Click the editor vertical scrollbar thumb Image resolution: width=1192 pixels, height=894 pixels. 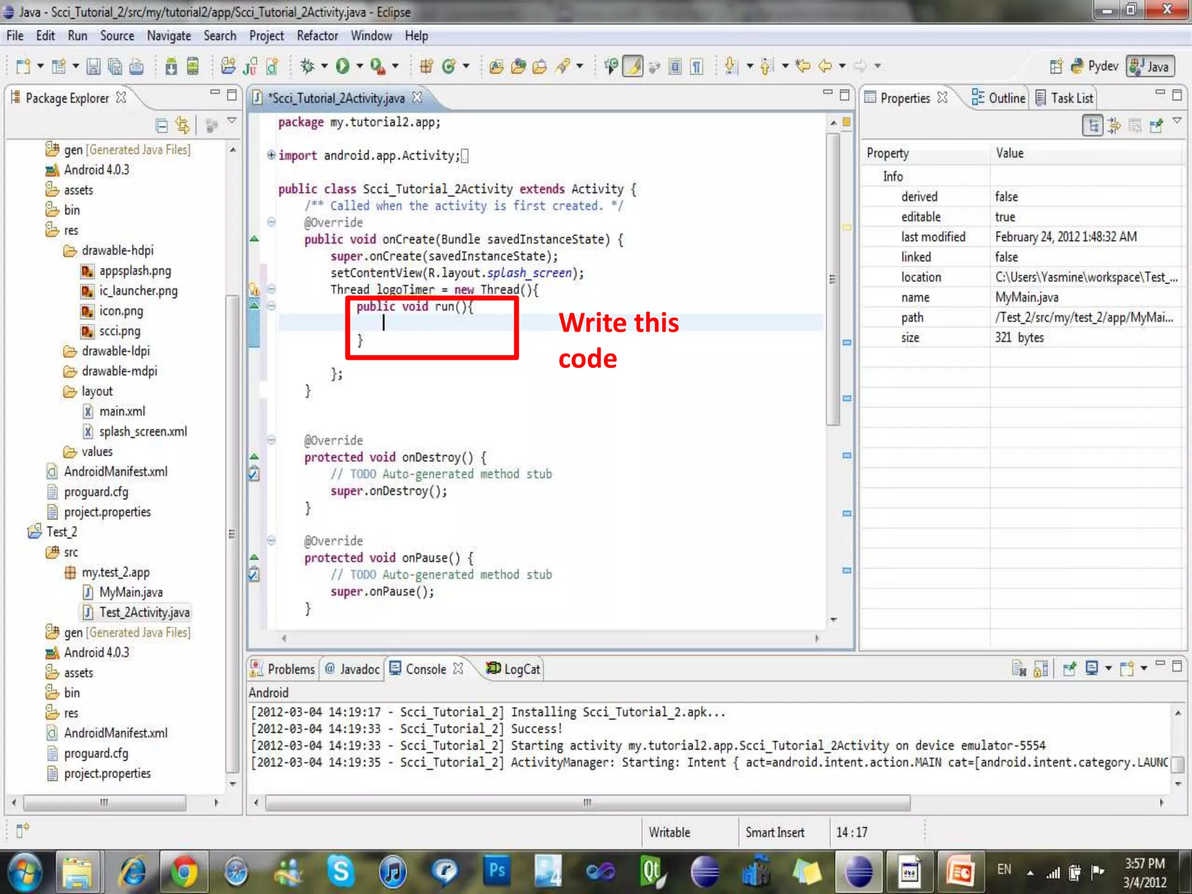[x=833, y=279]
